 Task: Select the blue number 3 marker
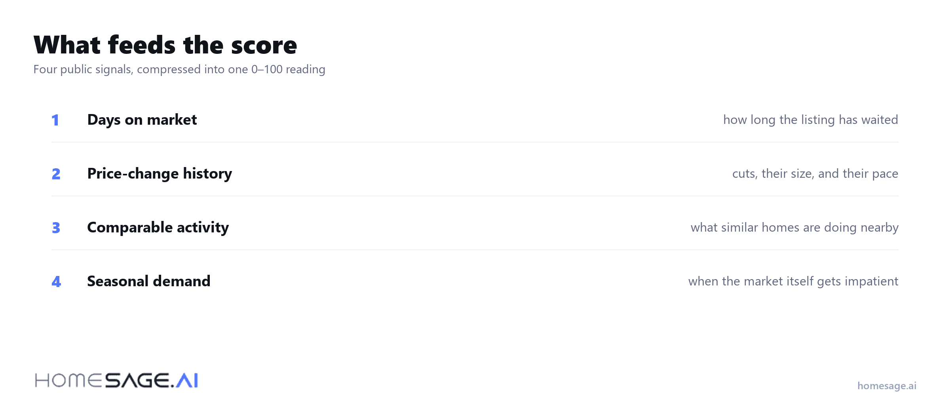click(56, 228)
